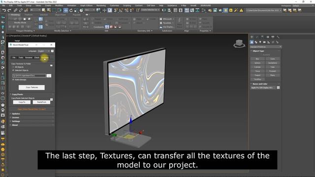The image size is (315, 177).
Task: Expand the Updates rollout
Action: [31, 114]
